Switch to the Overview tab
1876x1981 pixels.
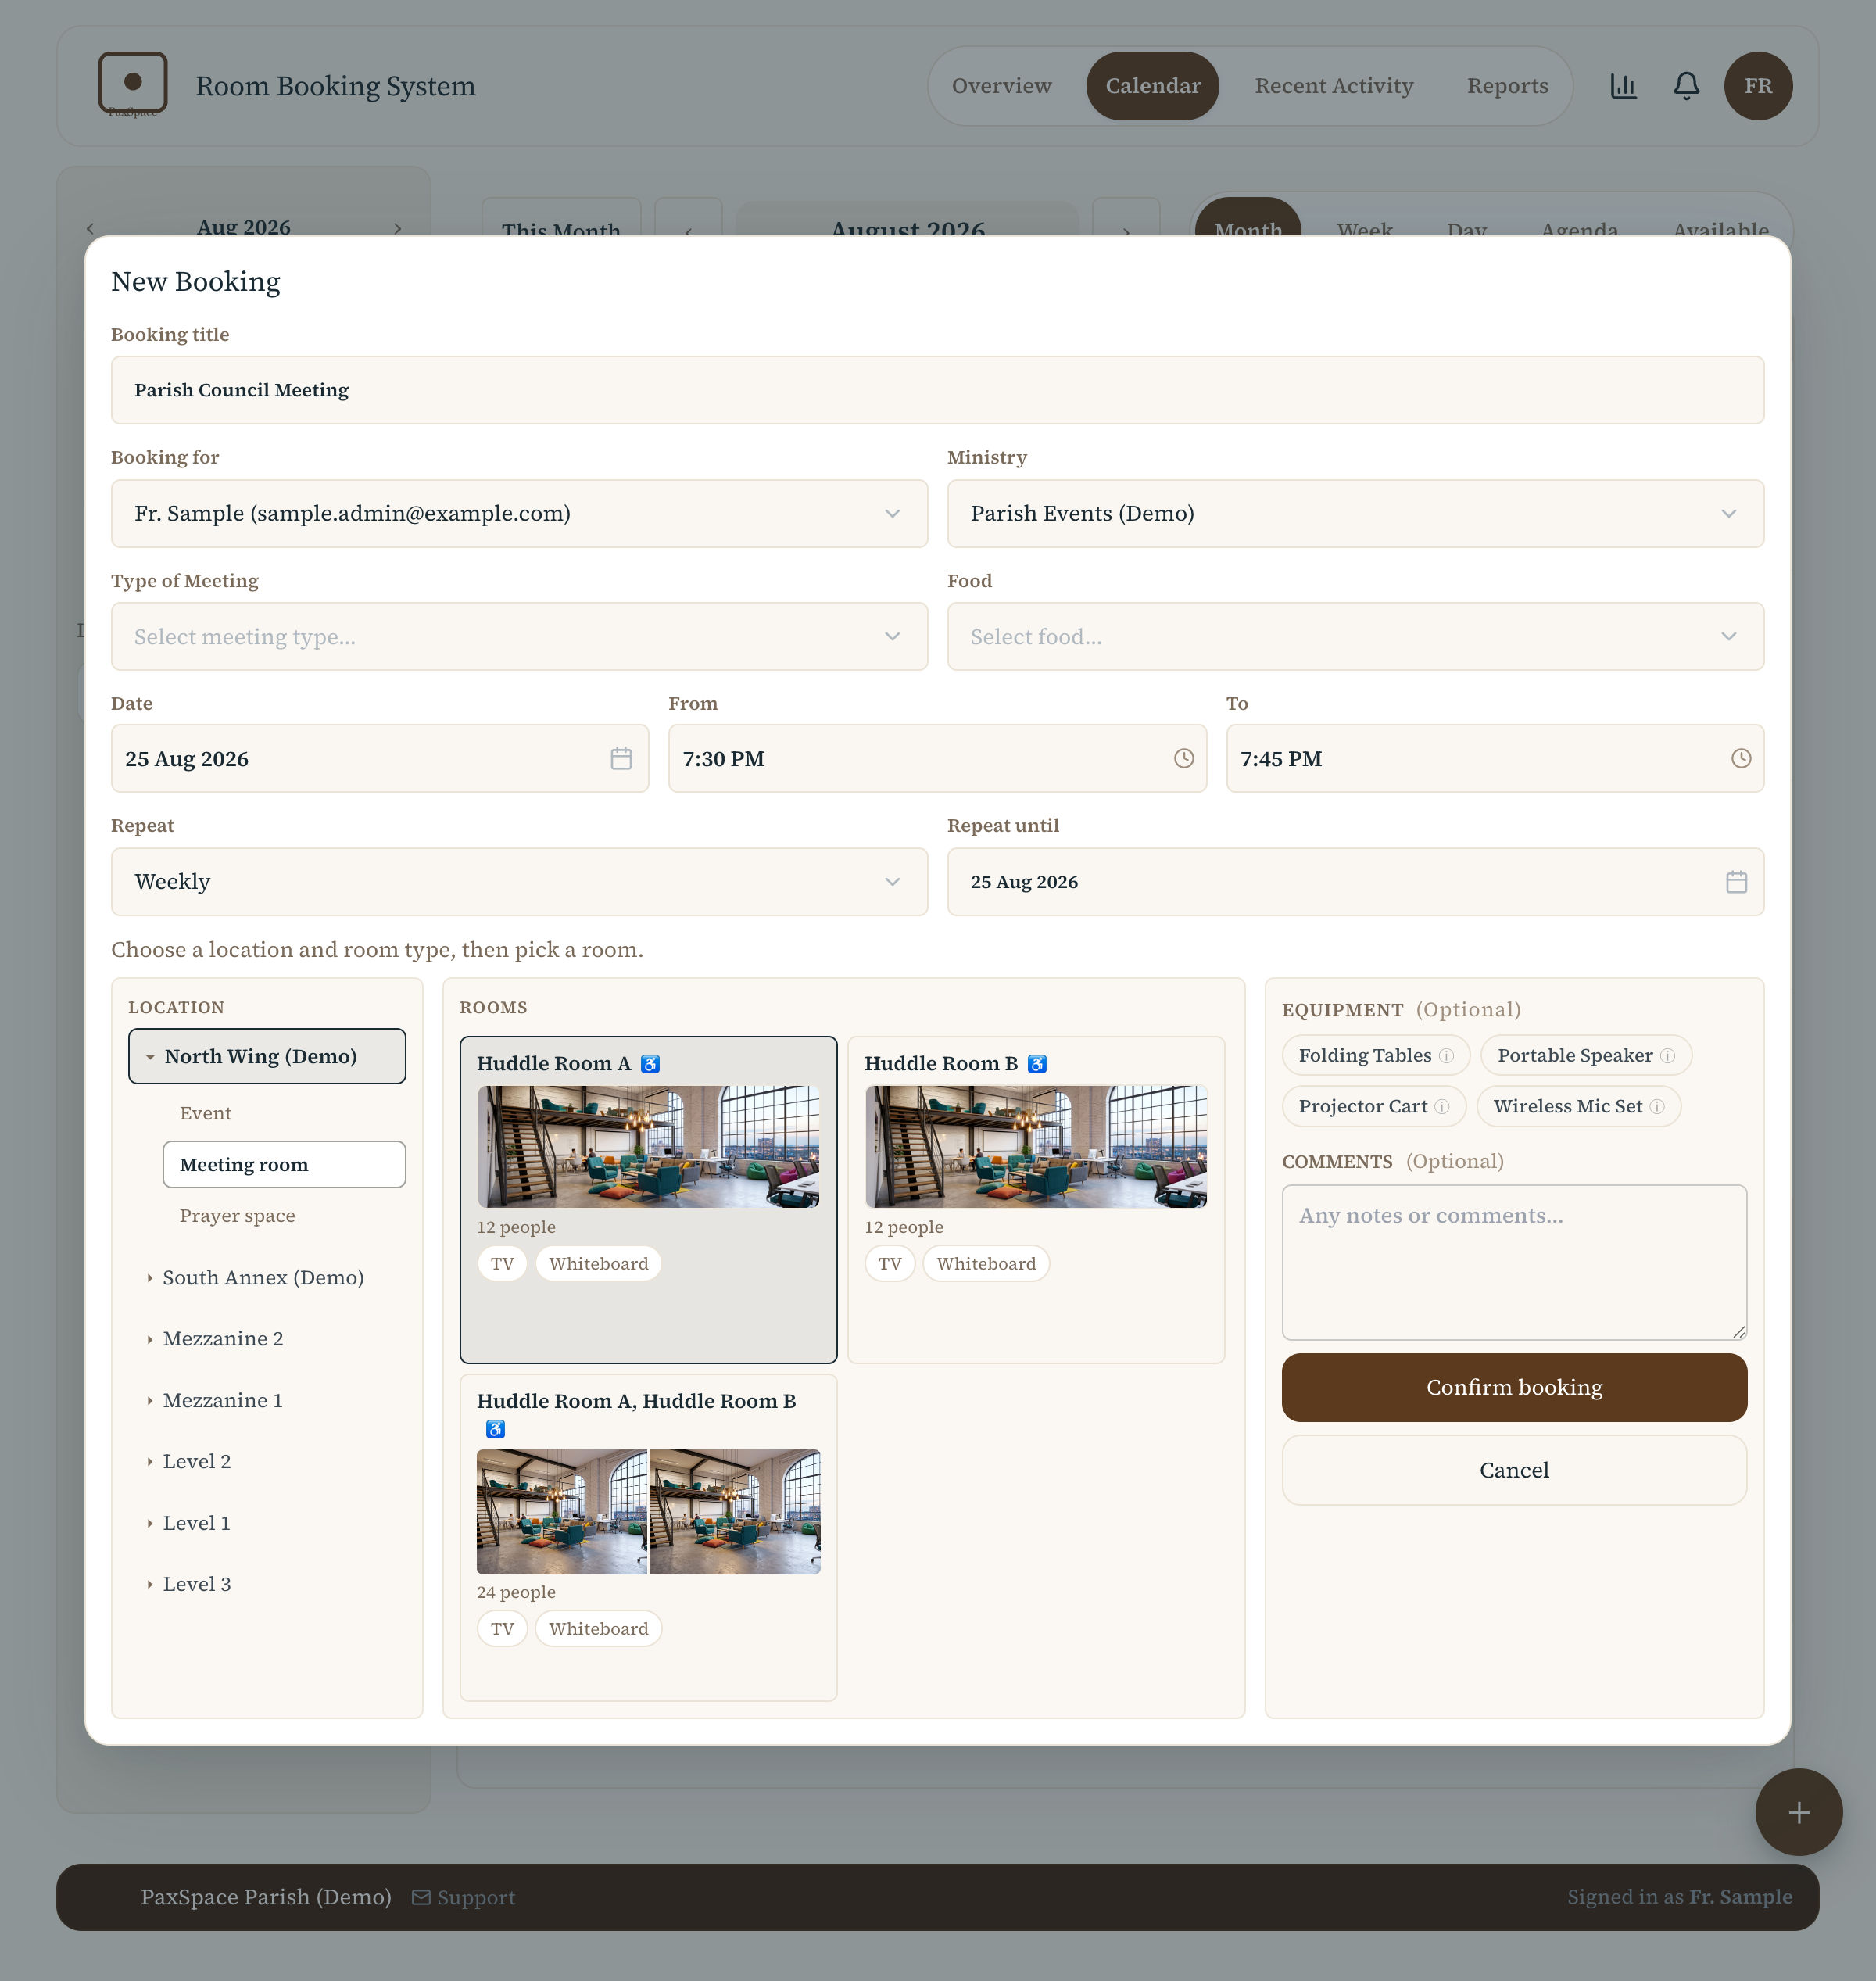click(1001, 86)
